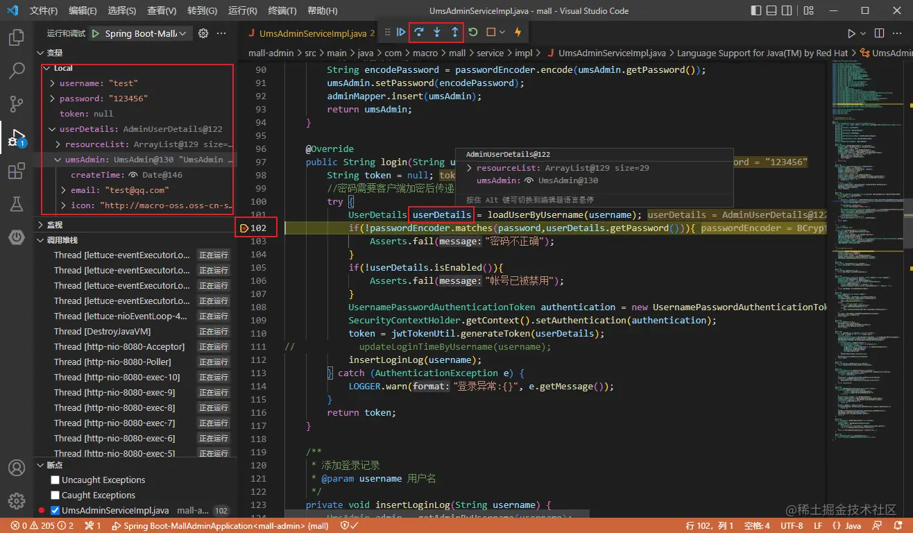Enable Caught Exceptions breakpoint
Screen dimensions: 913x533
(x=56, y=495)
